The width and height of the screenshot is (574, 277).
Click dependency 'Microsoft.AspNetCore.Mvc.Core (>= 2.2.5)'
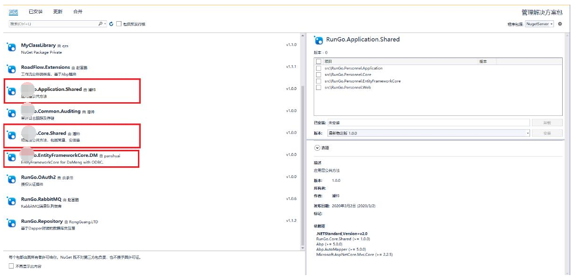pyautogui.click(x=354, y=254)
